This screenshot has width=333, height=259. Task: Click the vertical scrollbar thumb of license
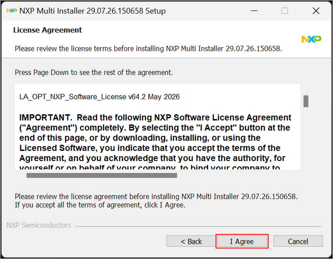[306, 101]
